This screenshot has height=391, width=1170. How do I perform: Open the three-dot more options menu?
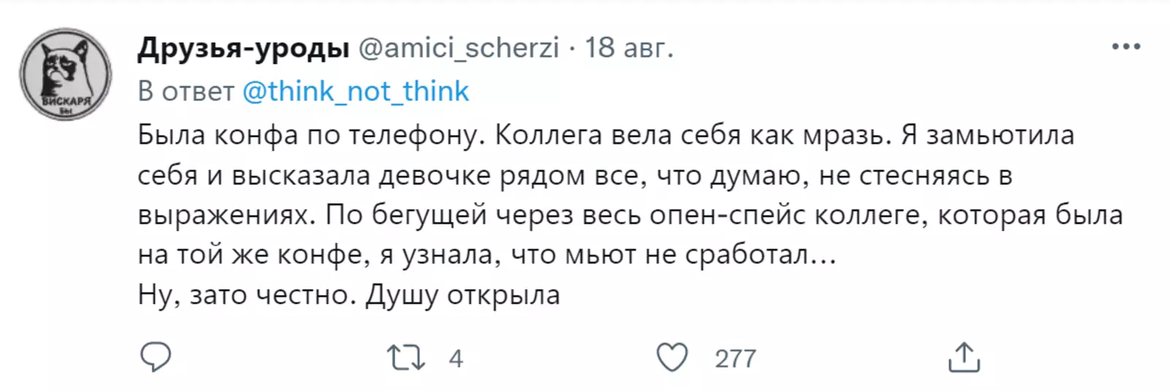(1125, 48)
